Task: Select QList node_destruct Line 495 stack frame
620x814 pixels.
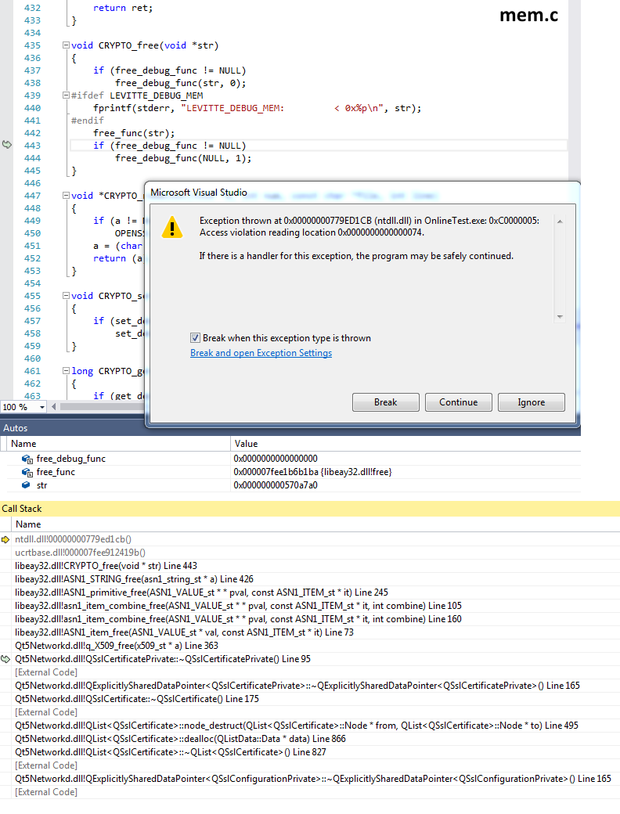Action: coord(297,726)
